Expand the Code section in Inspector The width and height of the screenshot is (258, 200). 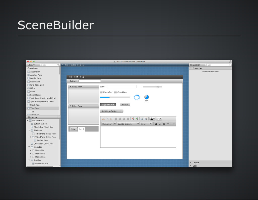191,166
